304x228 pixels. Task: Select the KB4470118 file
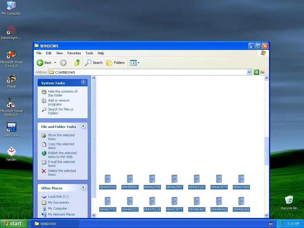(x=152, y=204)
